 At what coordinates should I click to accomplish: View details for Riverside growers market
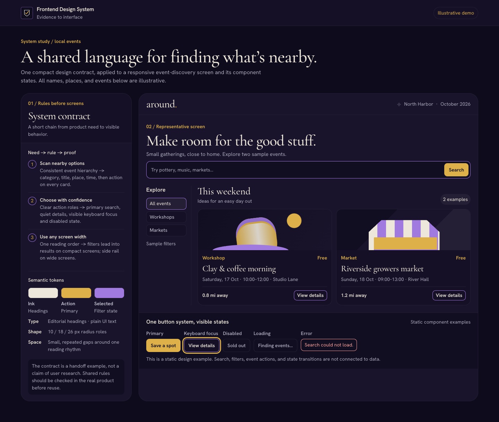pyautogui.click(x=449, y=295)
